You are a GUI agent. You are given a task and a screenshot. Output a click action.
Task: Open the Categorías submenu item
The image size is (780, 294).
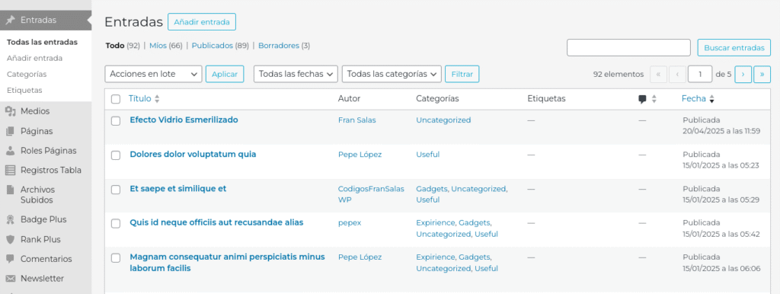(x=27, y=74)
